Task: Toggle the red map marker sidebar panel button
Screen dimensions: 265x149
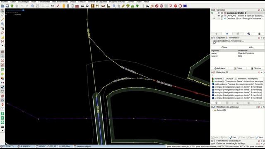Action: point(2,105)
